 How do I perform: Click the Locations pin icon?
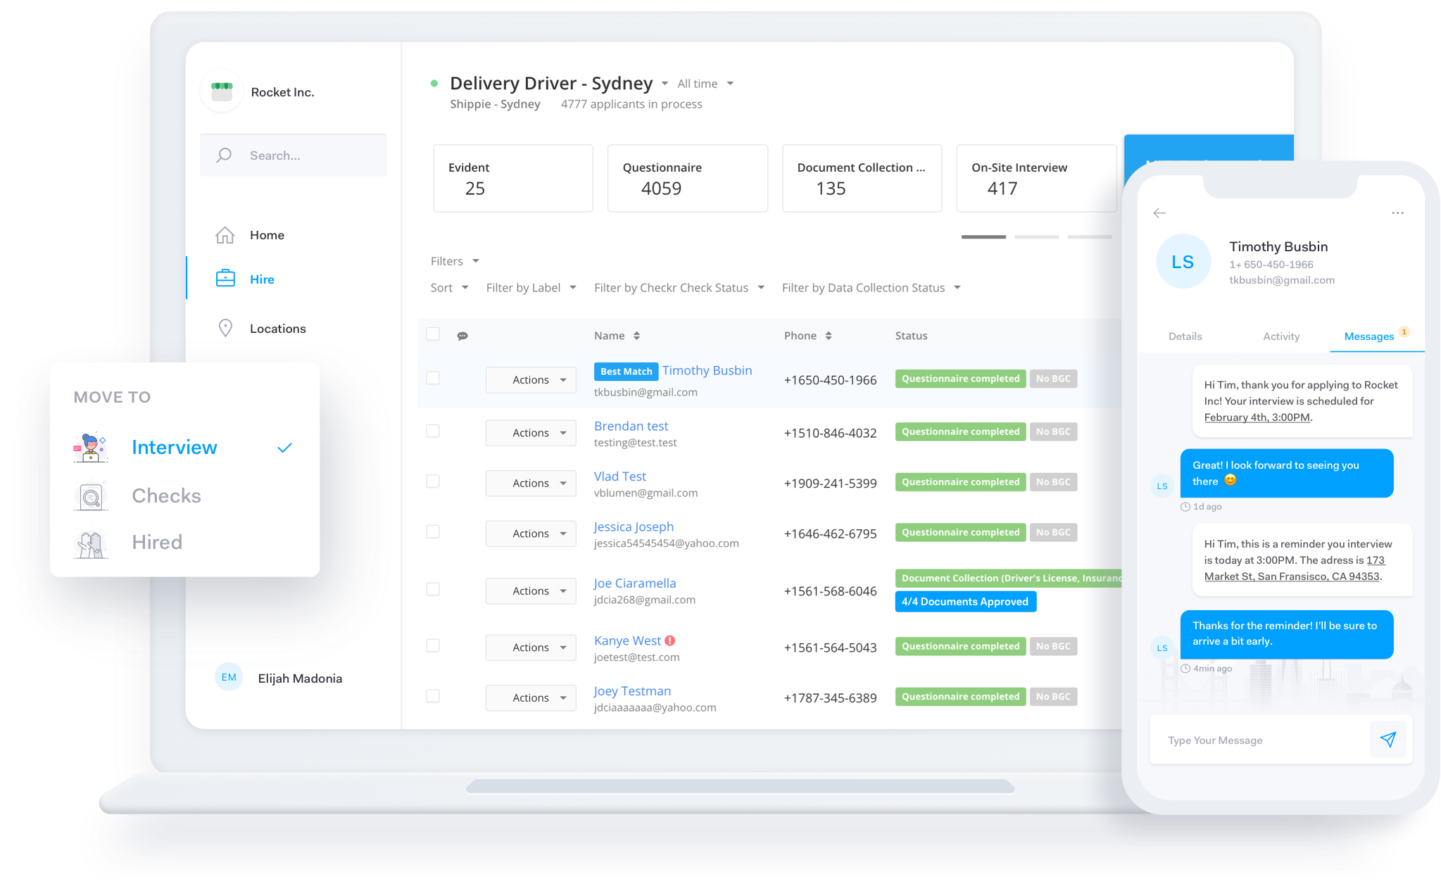[x=225, y=328]
